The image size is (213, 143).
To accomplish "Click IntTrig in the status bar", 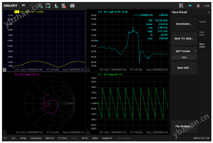I will 23,138.
